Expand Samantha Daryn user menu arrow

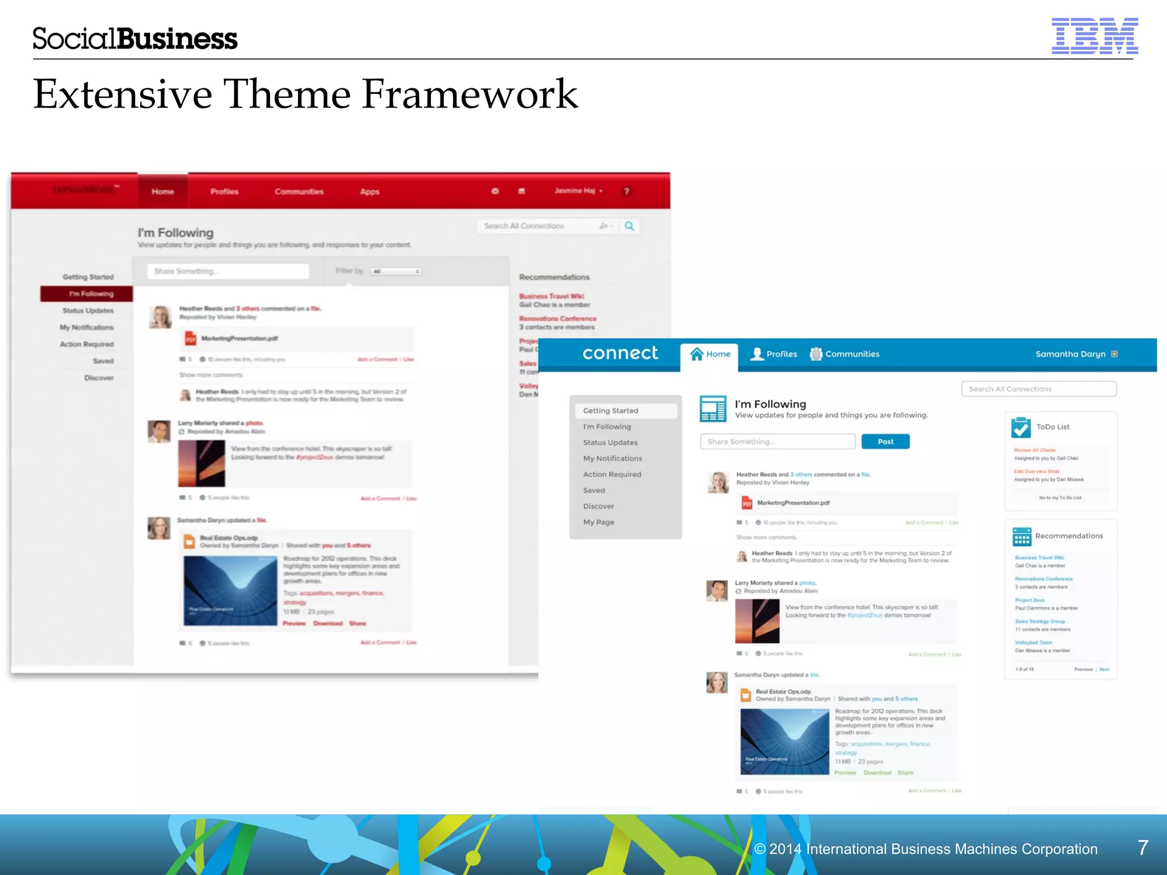pos(1115,354)
